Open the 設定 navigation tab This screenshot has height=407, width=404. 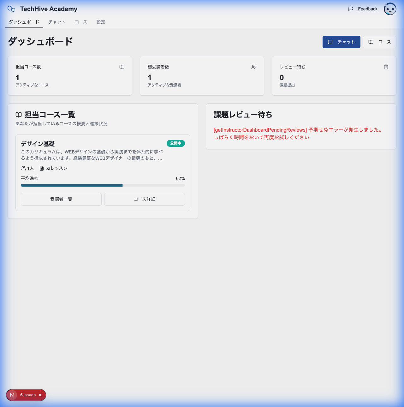coord(101,22)
